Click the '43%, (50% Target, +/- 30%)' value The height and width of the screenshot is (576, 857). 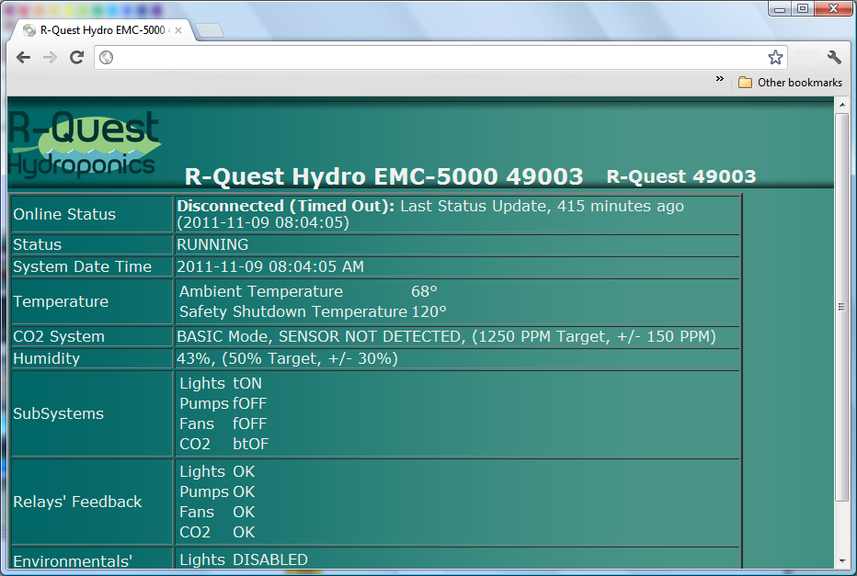(x=287, y=358)
